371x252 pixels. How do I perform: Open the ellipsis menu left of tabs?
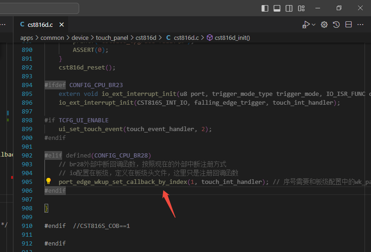(x=3, y=25)
